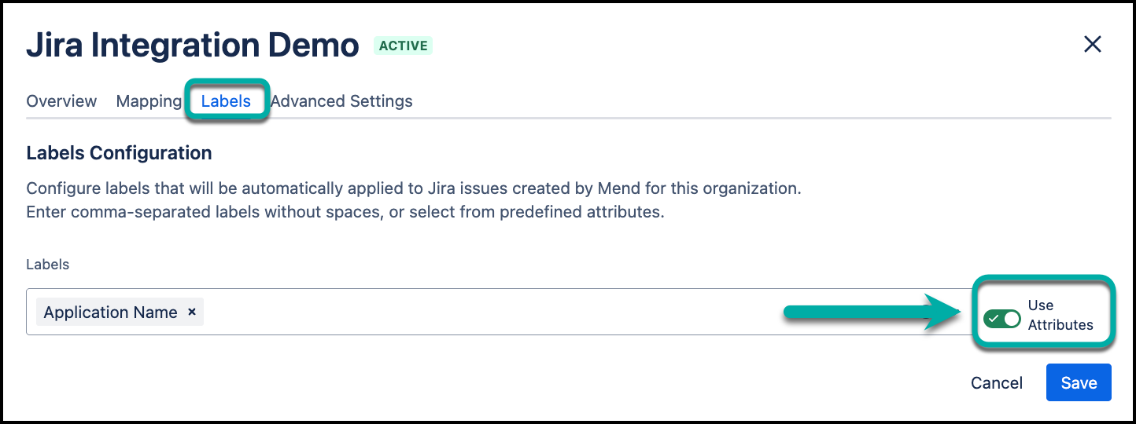Go to the Advanced Settings tab
Viewport: 1136px width, 424px height.
pos(341,101)
